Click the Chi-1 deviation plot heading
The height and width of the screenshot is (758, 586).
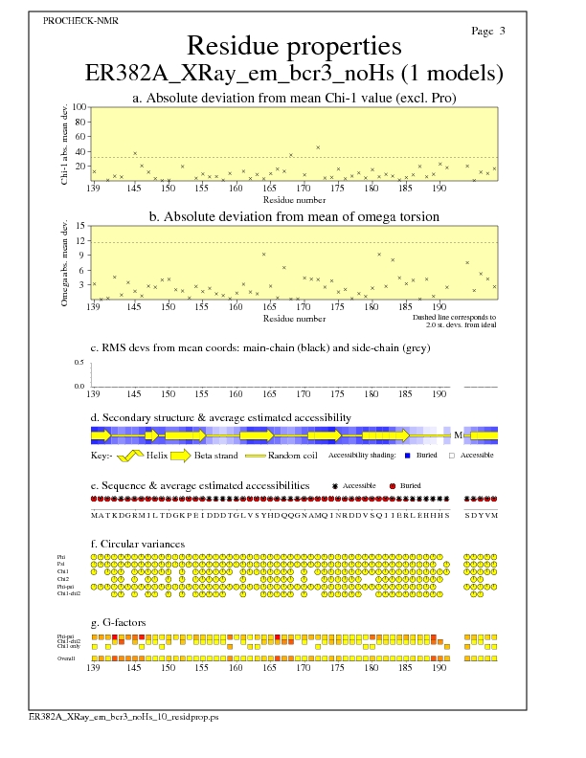click(x=293, y=98)
